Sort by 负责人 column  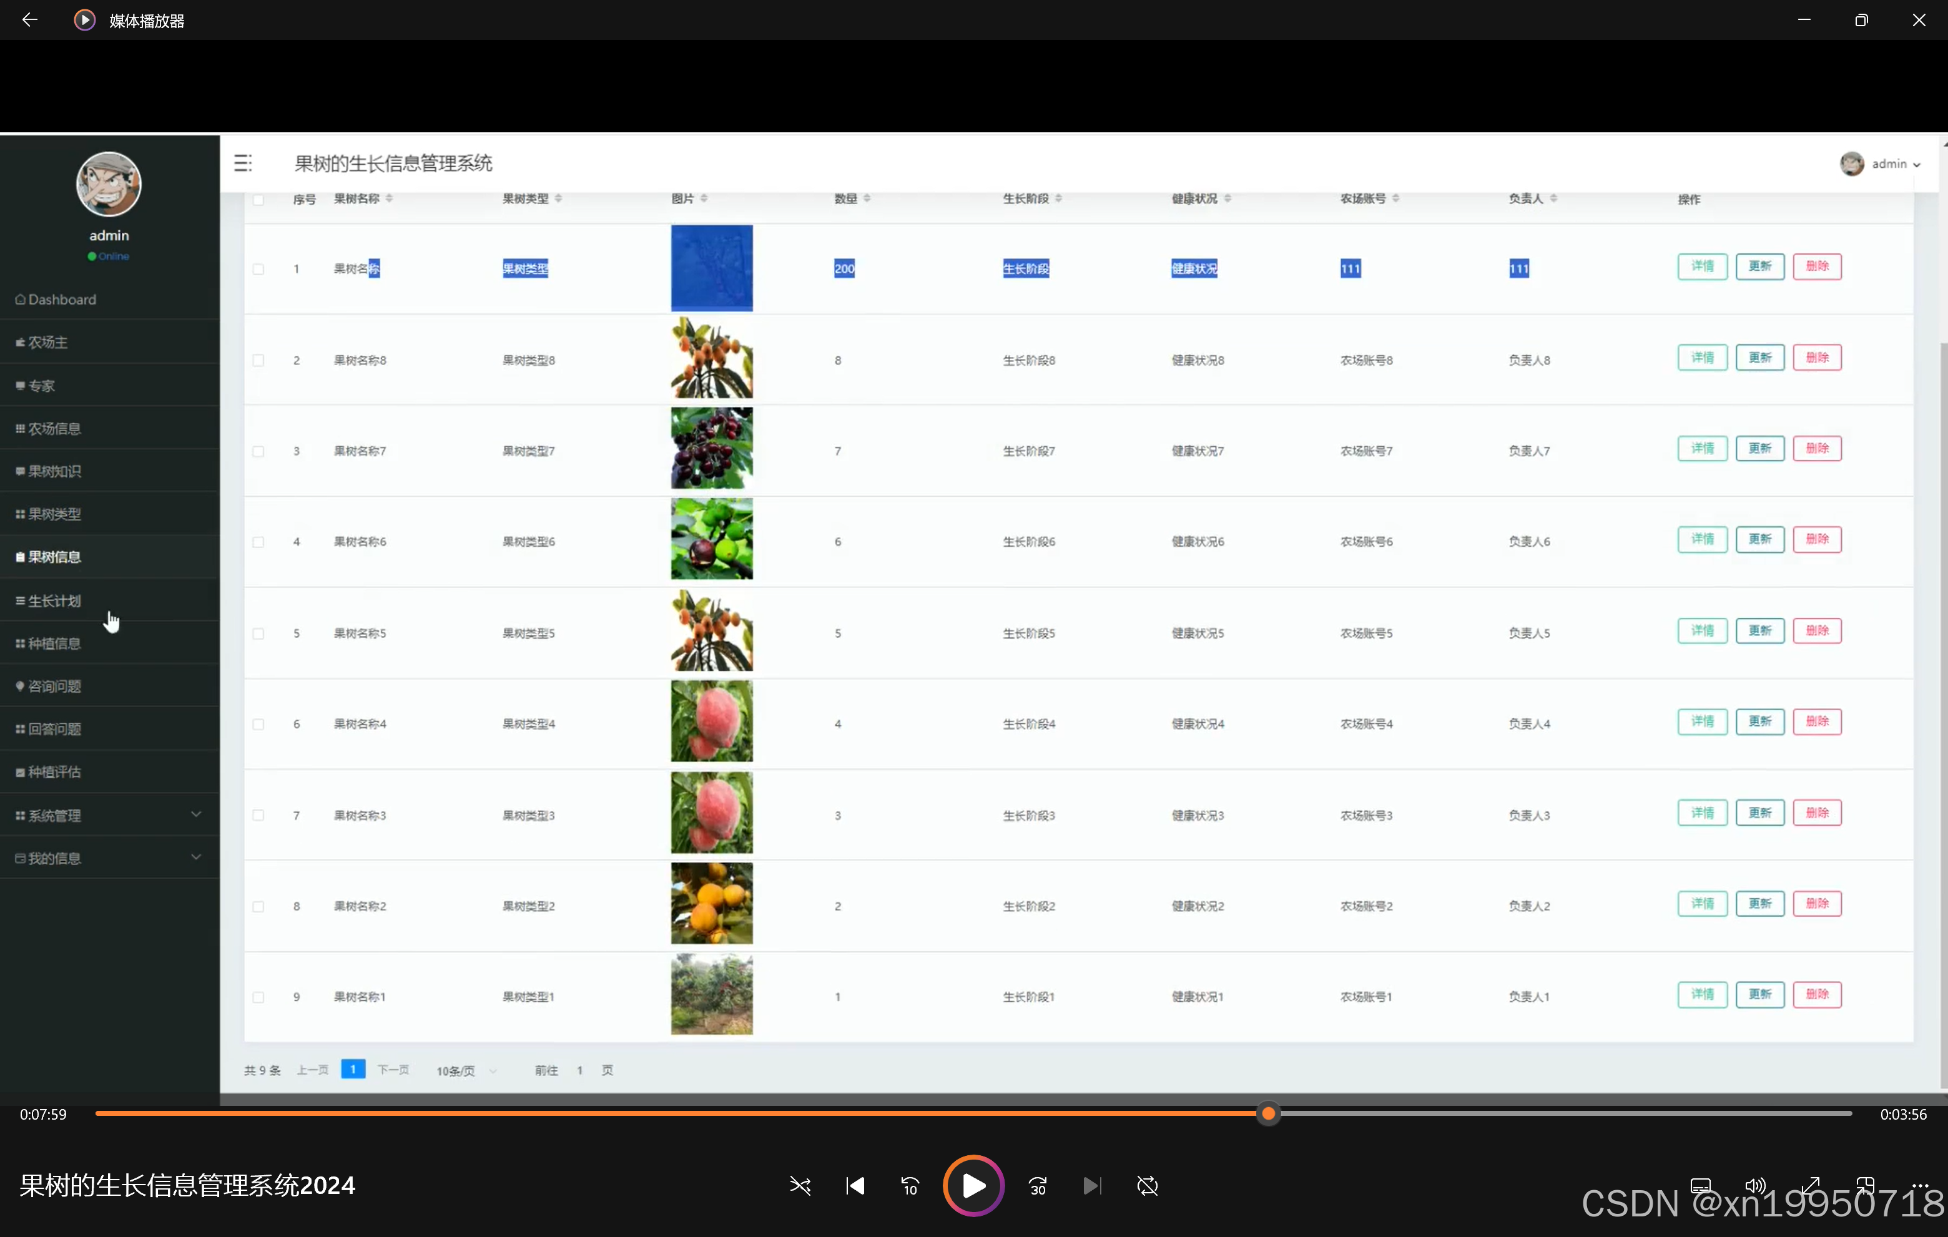(1553, 198)
